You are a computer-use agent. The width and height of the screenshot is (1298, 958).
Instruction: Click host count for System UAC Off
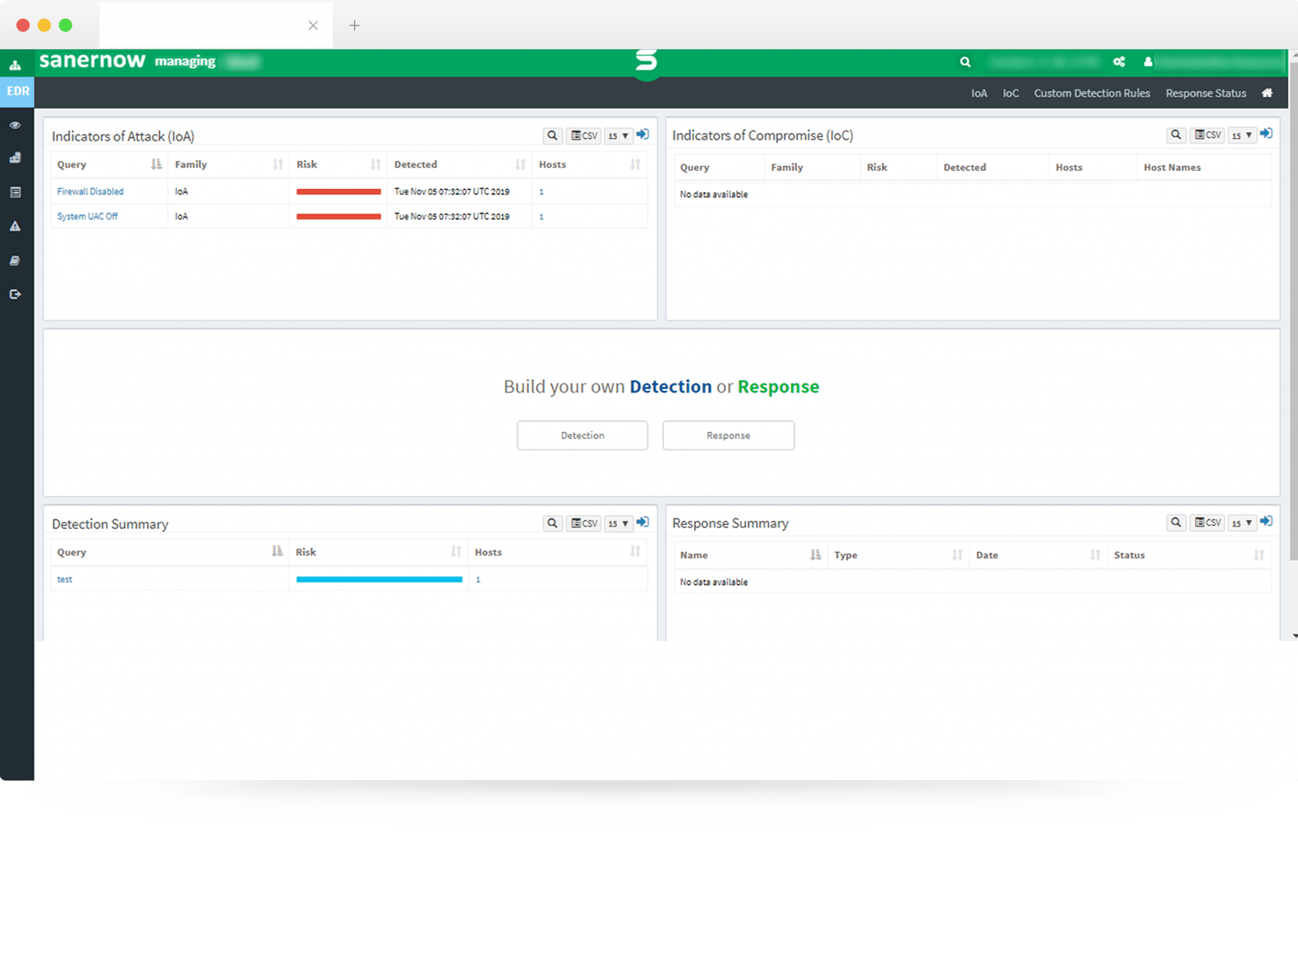tap(541, 217)
